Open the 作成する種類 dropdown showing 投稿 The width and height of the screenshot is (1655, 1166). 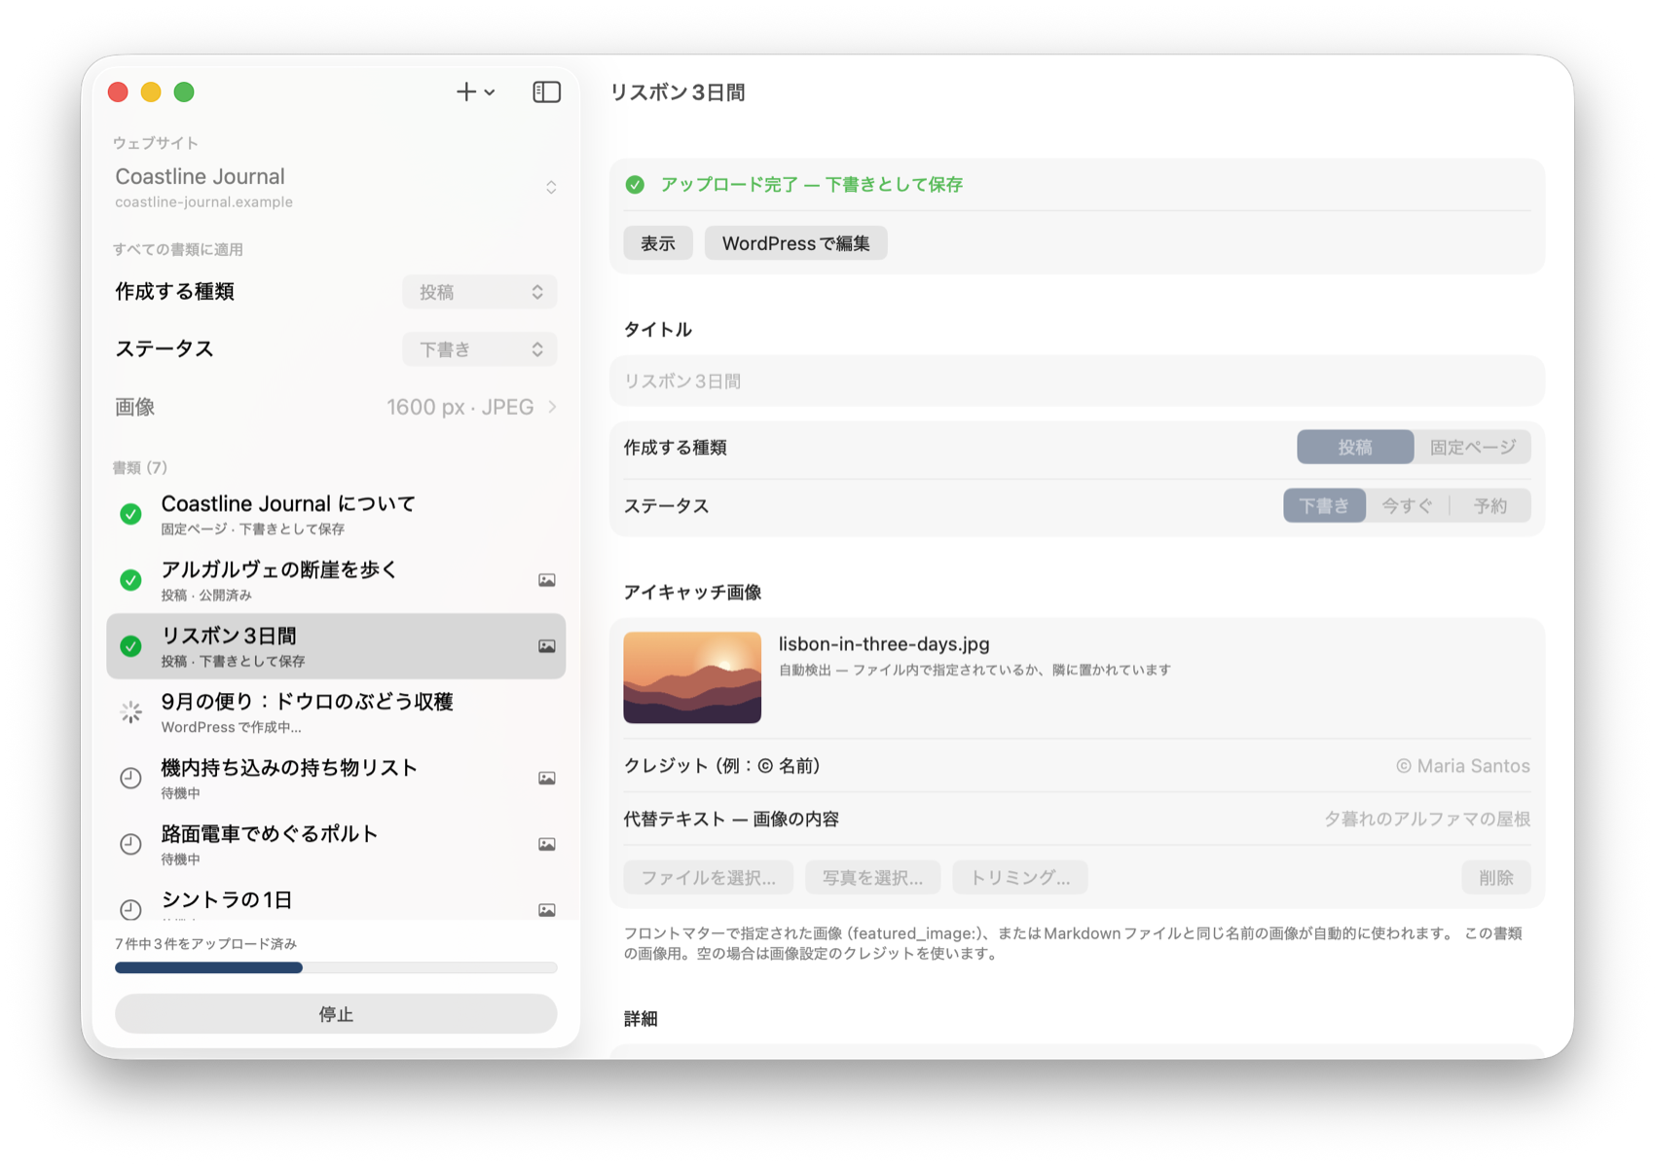pyautogui.click(x=480, y=292)
